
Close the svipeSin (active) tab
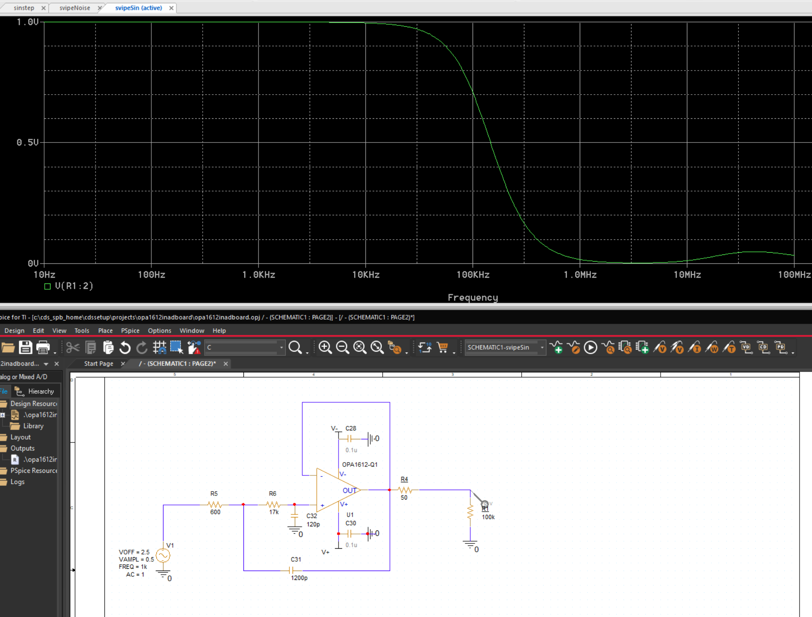[x=171, y=8]
